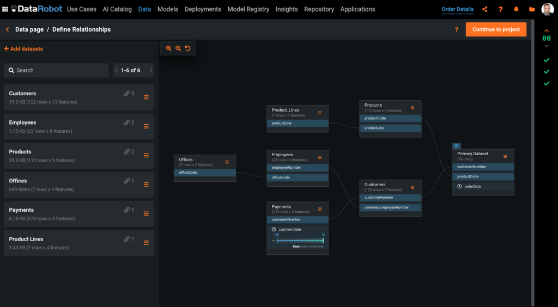Screen dimensions: 558x307
Task: Open Primary Dataset node menu
Action: coord(505,156)
